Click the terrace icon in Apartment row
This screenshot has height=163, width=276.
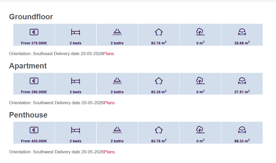click(242, 81)
